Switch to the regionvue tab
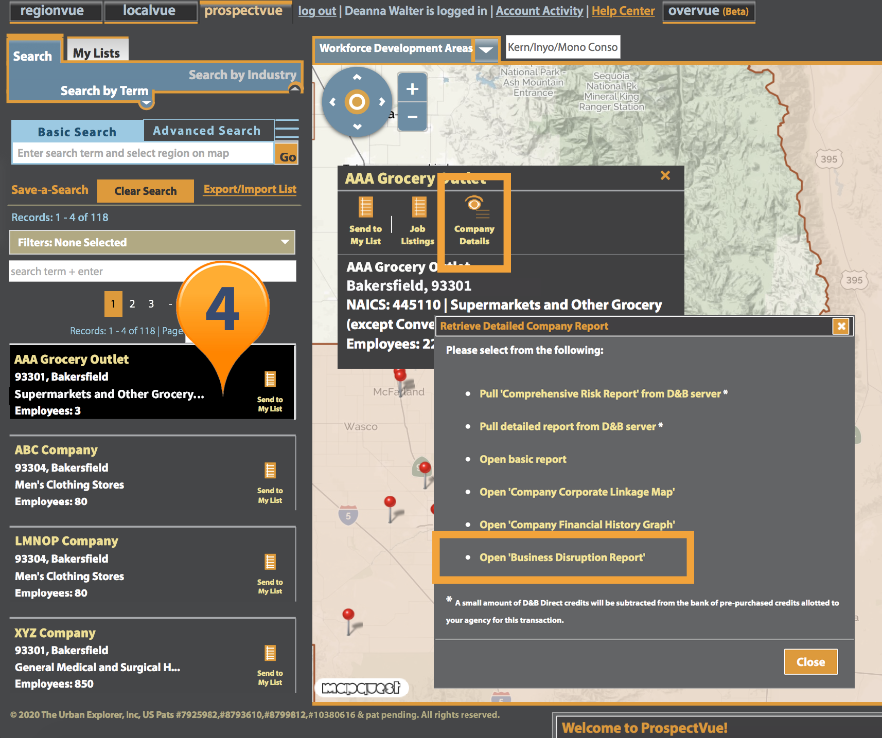882x738 pixels. pos(56,11)
